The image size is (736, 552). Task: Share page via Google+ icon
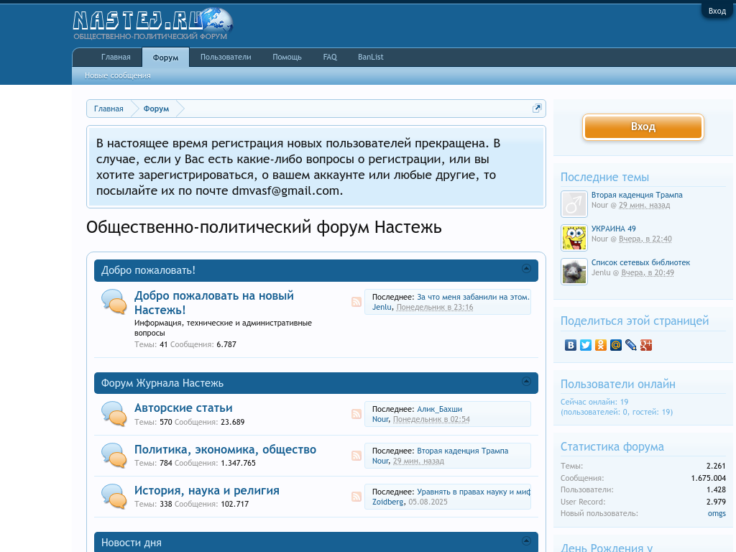646,345
